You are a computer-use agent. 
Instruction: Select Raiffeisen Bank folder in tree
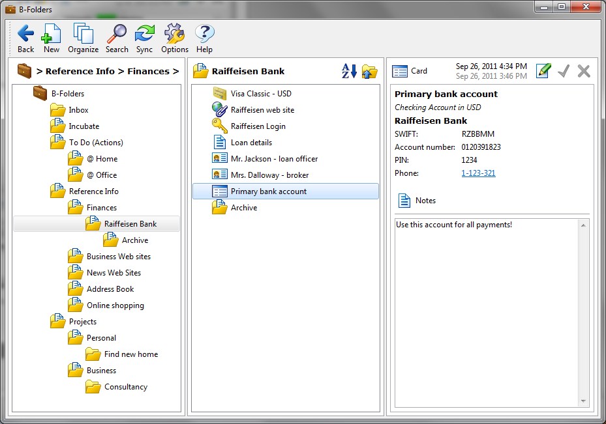[97, 224]
